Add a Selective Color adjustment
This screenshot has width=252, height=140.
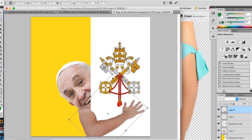tap(246, 56)
